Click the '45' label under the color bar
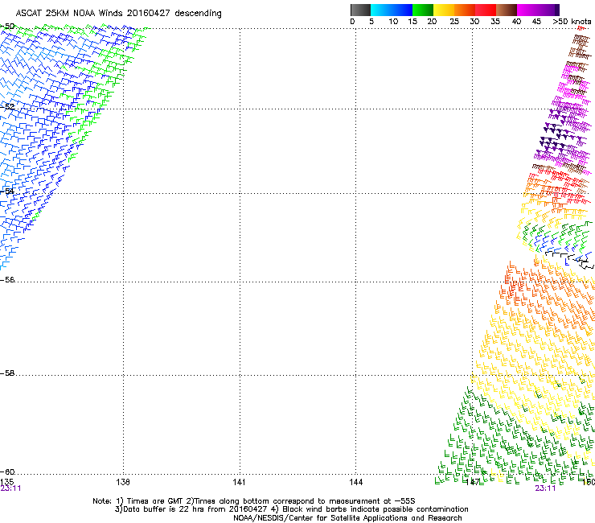This screenshot has width=595, height=523. pyautogui.click(x=536, y=22)
